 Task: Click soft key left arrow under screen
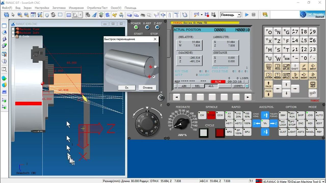click(x=176, y=97)
